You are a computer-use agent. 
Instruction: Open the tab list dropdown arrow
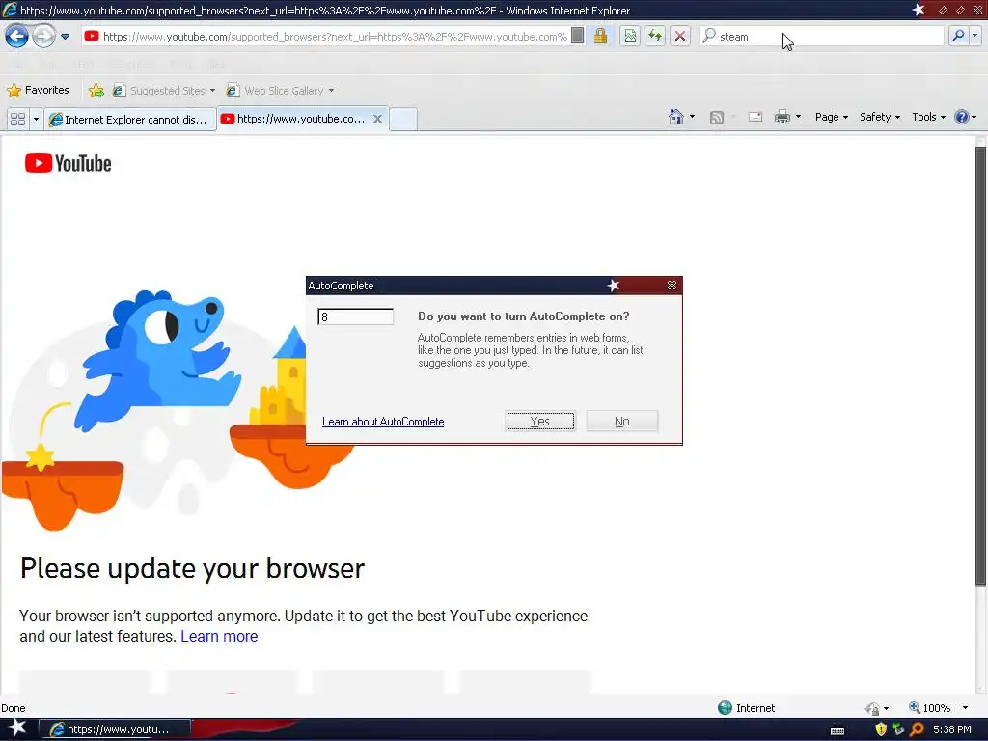36,119
